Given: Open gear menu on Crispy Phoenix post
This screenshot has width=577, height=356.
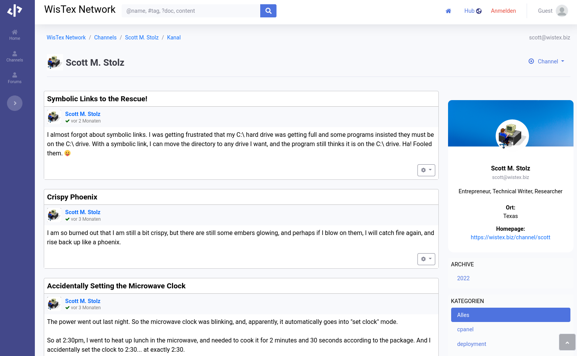Looking at the screenshot, I should (426, 259).
